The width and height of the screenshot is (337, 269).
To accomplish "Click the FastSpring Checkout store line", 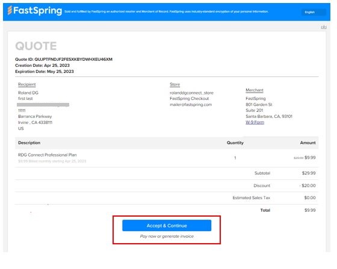I will point(189,99).
